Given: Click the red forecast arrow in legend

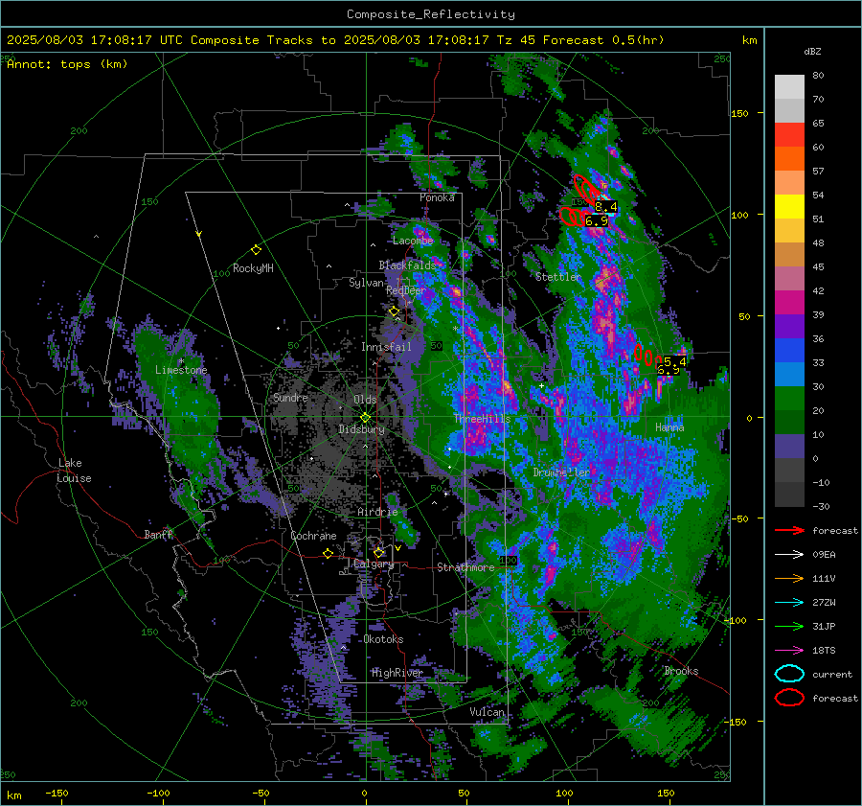Looking at the screenshot, I should (789, 530).
